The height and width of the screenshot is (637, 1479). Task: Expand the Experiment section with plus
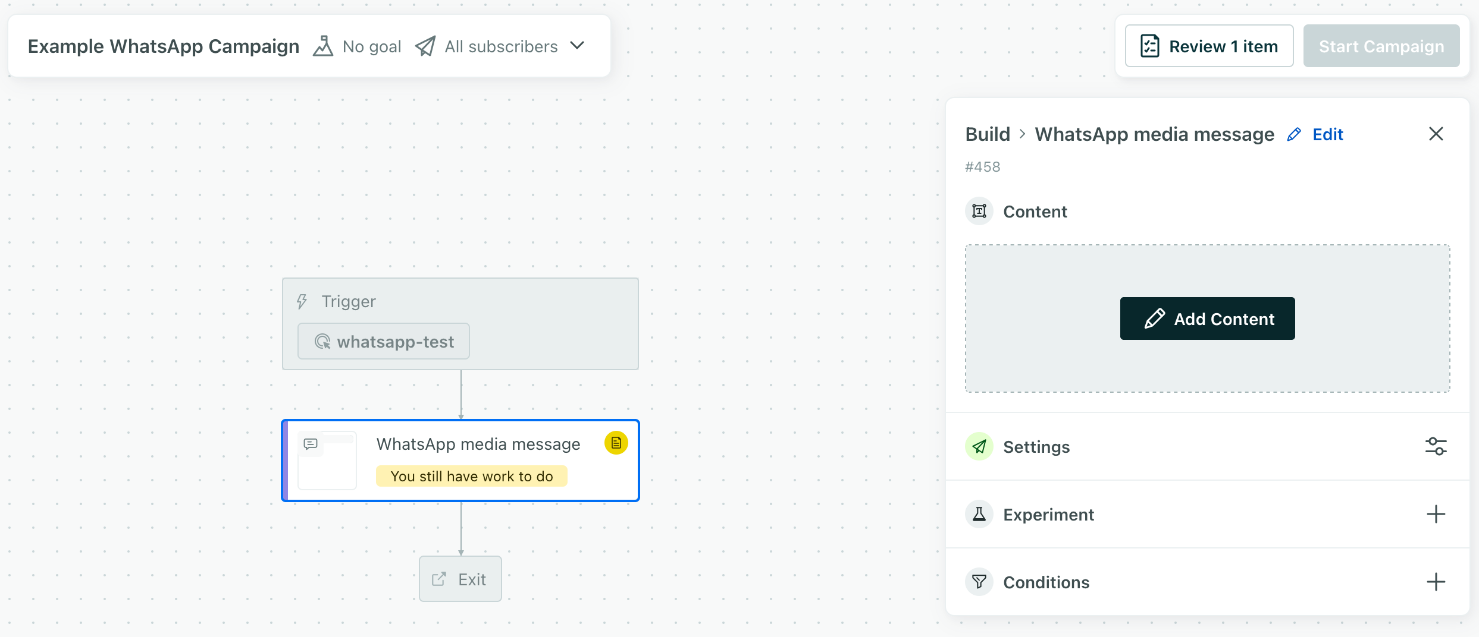click(1436, 515)
